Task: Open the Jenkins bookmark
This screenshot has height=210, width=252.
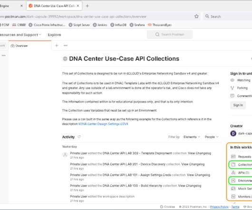Action: coord(100,25)
